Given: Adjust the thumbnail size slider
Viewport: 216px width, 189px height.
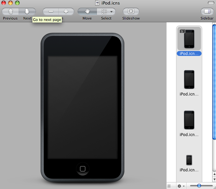Looking at the screenshot, I should 199,186.
